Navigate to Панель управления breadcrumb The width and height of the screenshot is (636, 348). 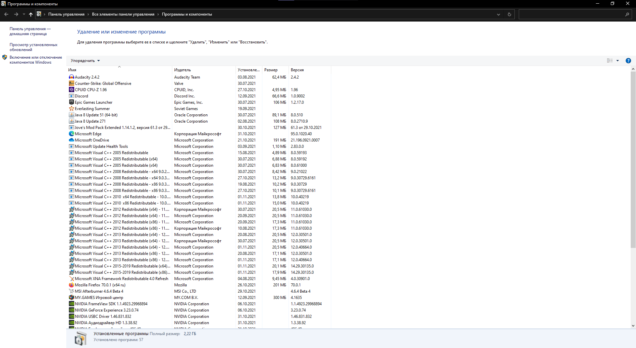(x=66, y=14)
